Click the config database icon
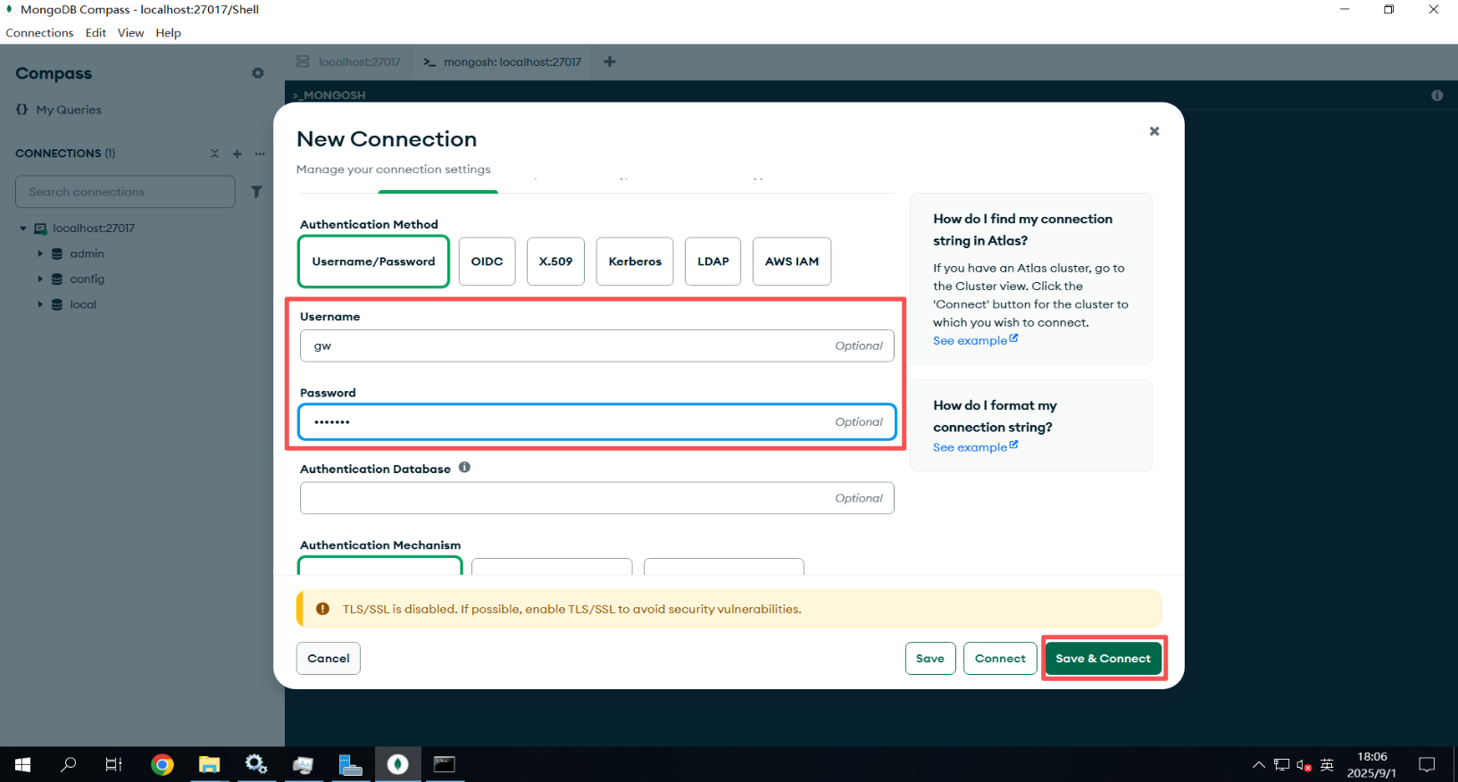The image size is (1458, 782). tap(57, 279)
